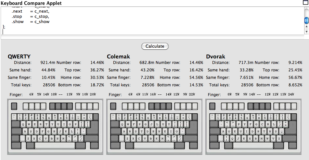
Task: Click the QWERTY bottom row value 18.72%
Action: coord(97,85)
